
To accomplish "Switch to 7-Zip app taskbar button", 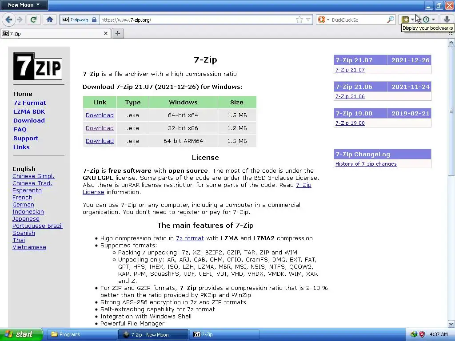I will 225,334.
